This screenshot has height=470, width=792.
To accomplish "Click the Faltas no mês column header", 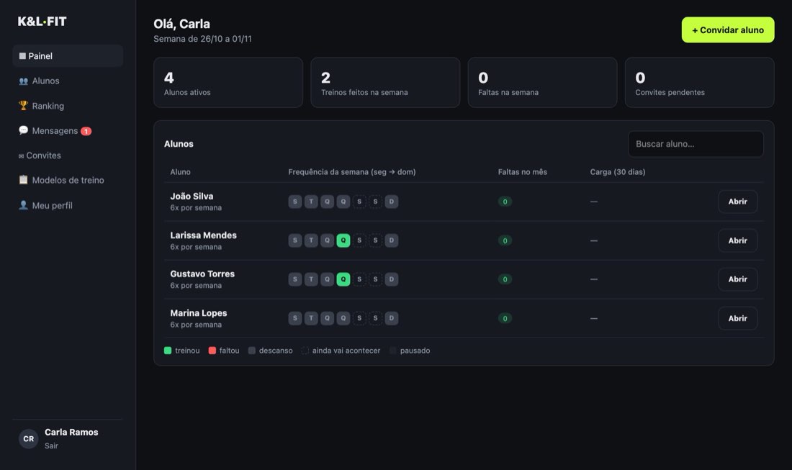I will coord(522,171).
